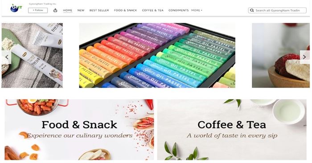Click the share icon beside Follow
The image size is (312, 163).
[55, 10]
